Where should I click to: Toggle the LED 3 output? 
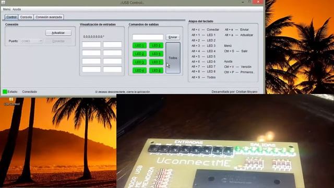(139, 62)
